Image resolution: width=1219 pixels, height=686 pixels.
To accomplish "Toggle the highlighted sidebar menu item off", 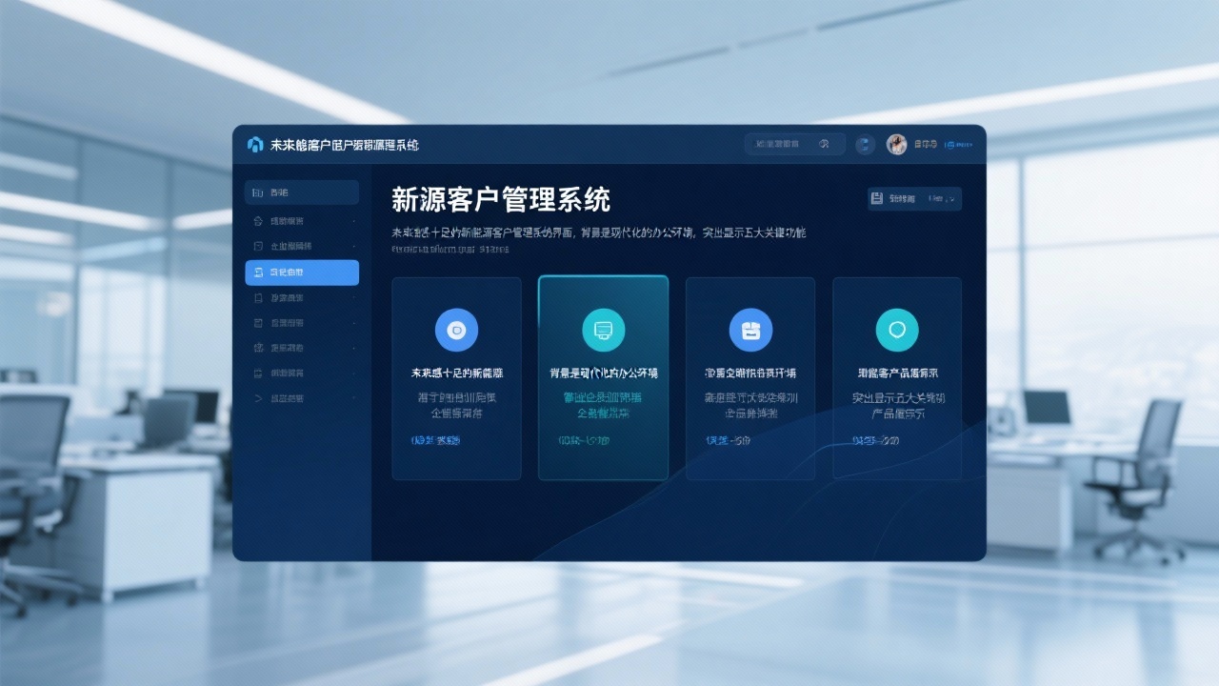I will click(x=301, y=272).
